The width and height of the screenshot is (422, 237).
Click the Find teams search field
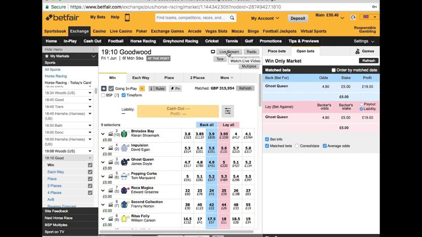[192, 18]
